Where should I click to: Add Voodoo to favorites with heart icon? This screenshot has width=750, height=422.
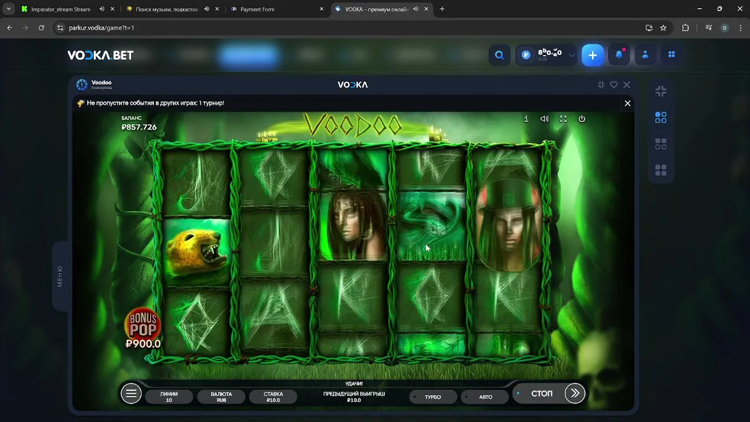click(x=614, y=85)
